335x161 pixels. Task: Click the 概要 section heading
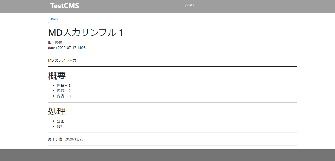click(56, 75)
